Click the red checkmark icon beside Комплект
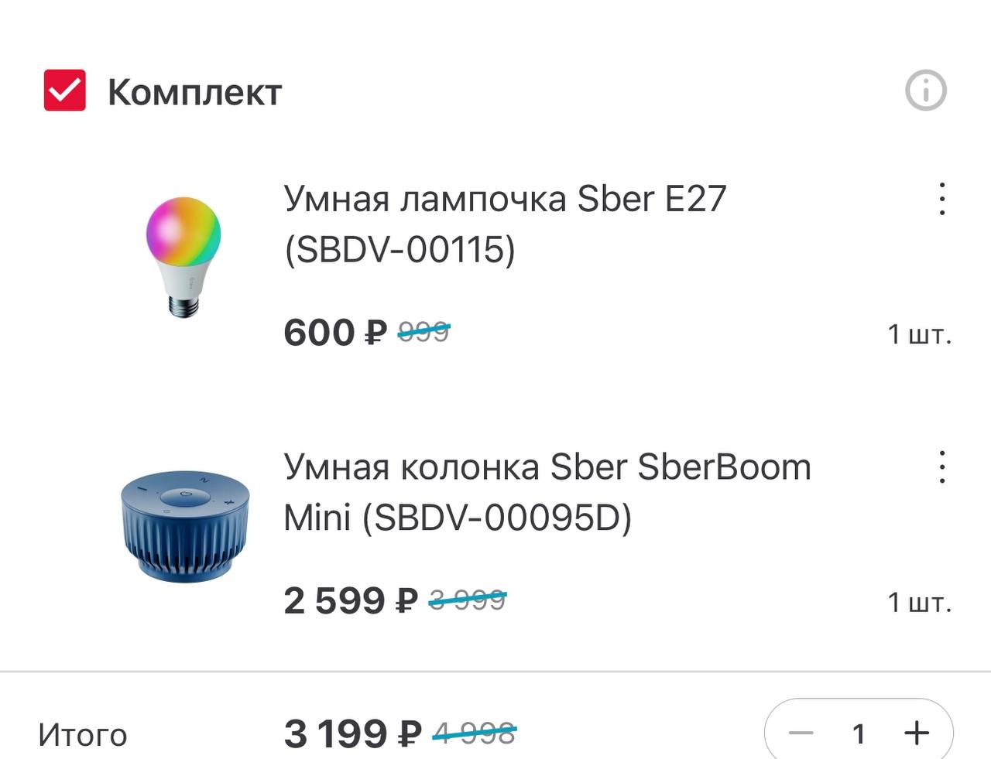The width and height of the screenshot is (991, 759). (x=63, y=89)
